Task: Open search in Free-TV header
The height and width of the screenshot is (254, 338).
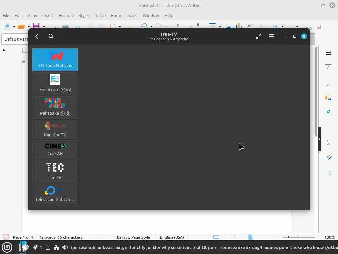Action: click(51, 36)
